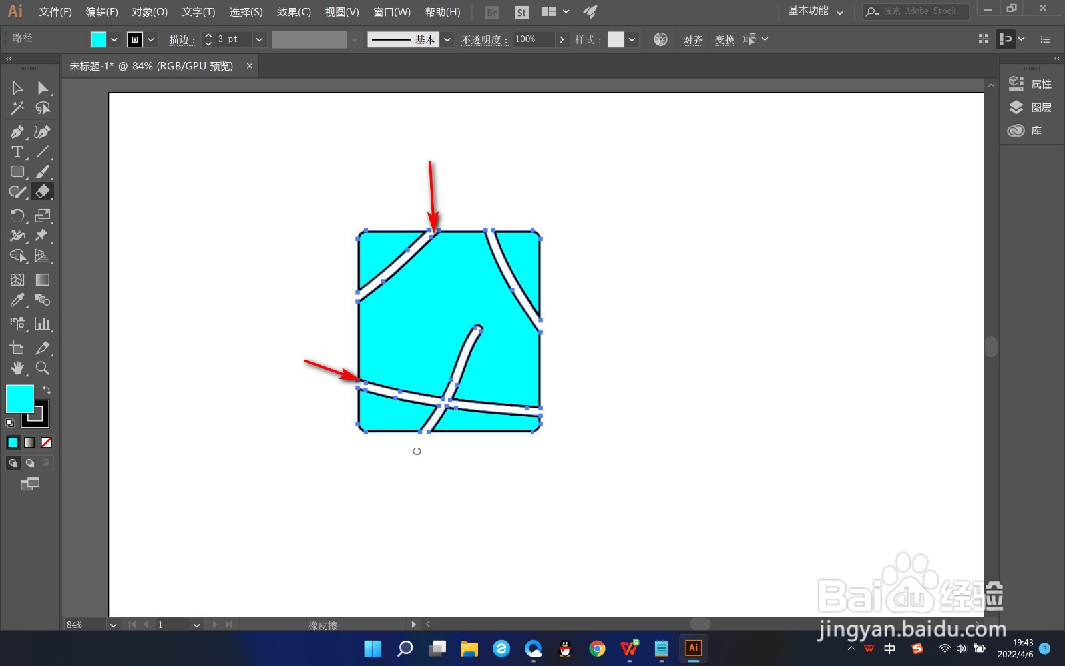Enable Draw Behind mode

tap(30, 462)
